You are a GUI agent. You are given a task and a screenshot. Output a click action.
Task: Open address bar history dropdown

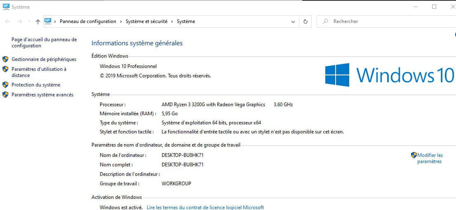pos(293,21)
